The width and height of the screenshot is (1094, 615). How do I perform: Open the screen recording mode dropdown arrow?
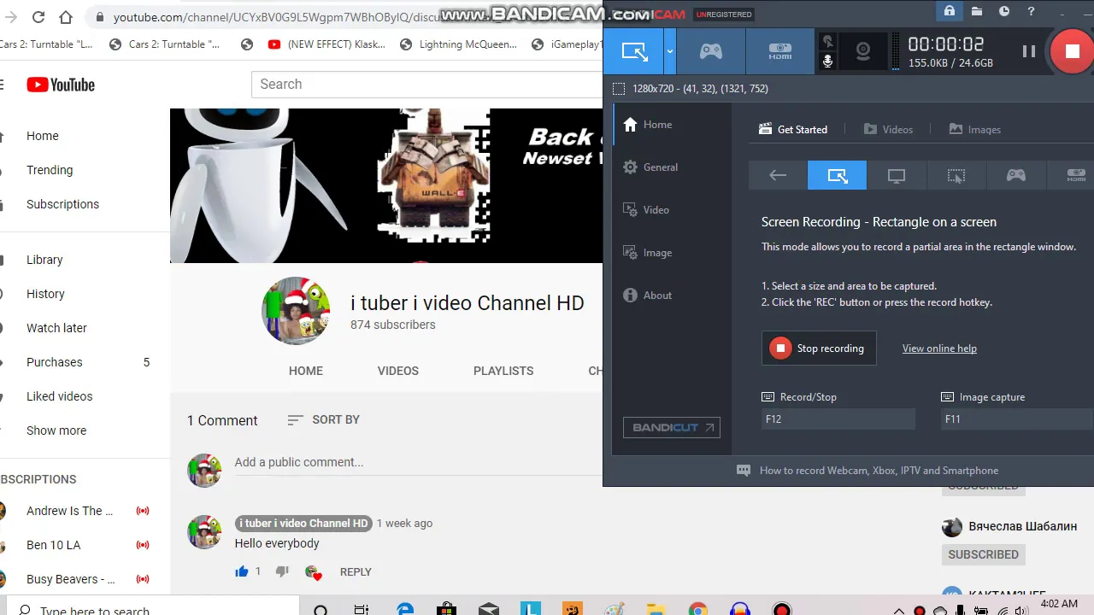(x=670, y=51)
